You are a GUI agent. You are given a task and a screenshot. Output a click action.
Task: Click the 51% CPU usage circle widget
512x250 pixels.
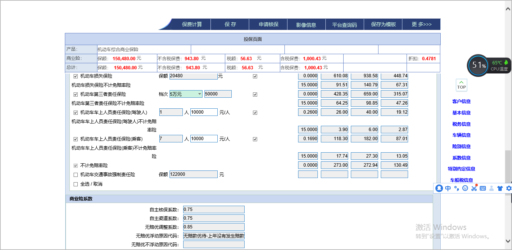[478, 65]
